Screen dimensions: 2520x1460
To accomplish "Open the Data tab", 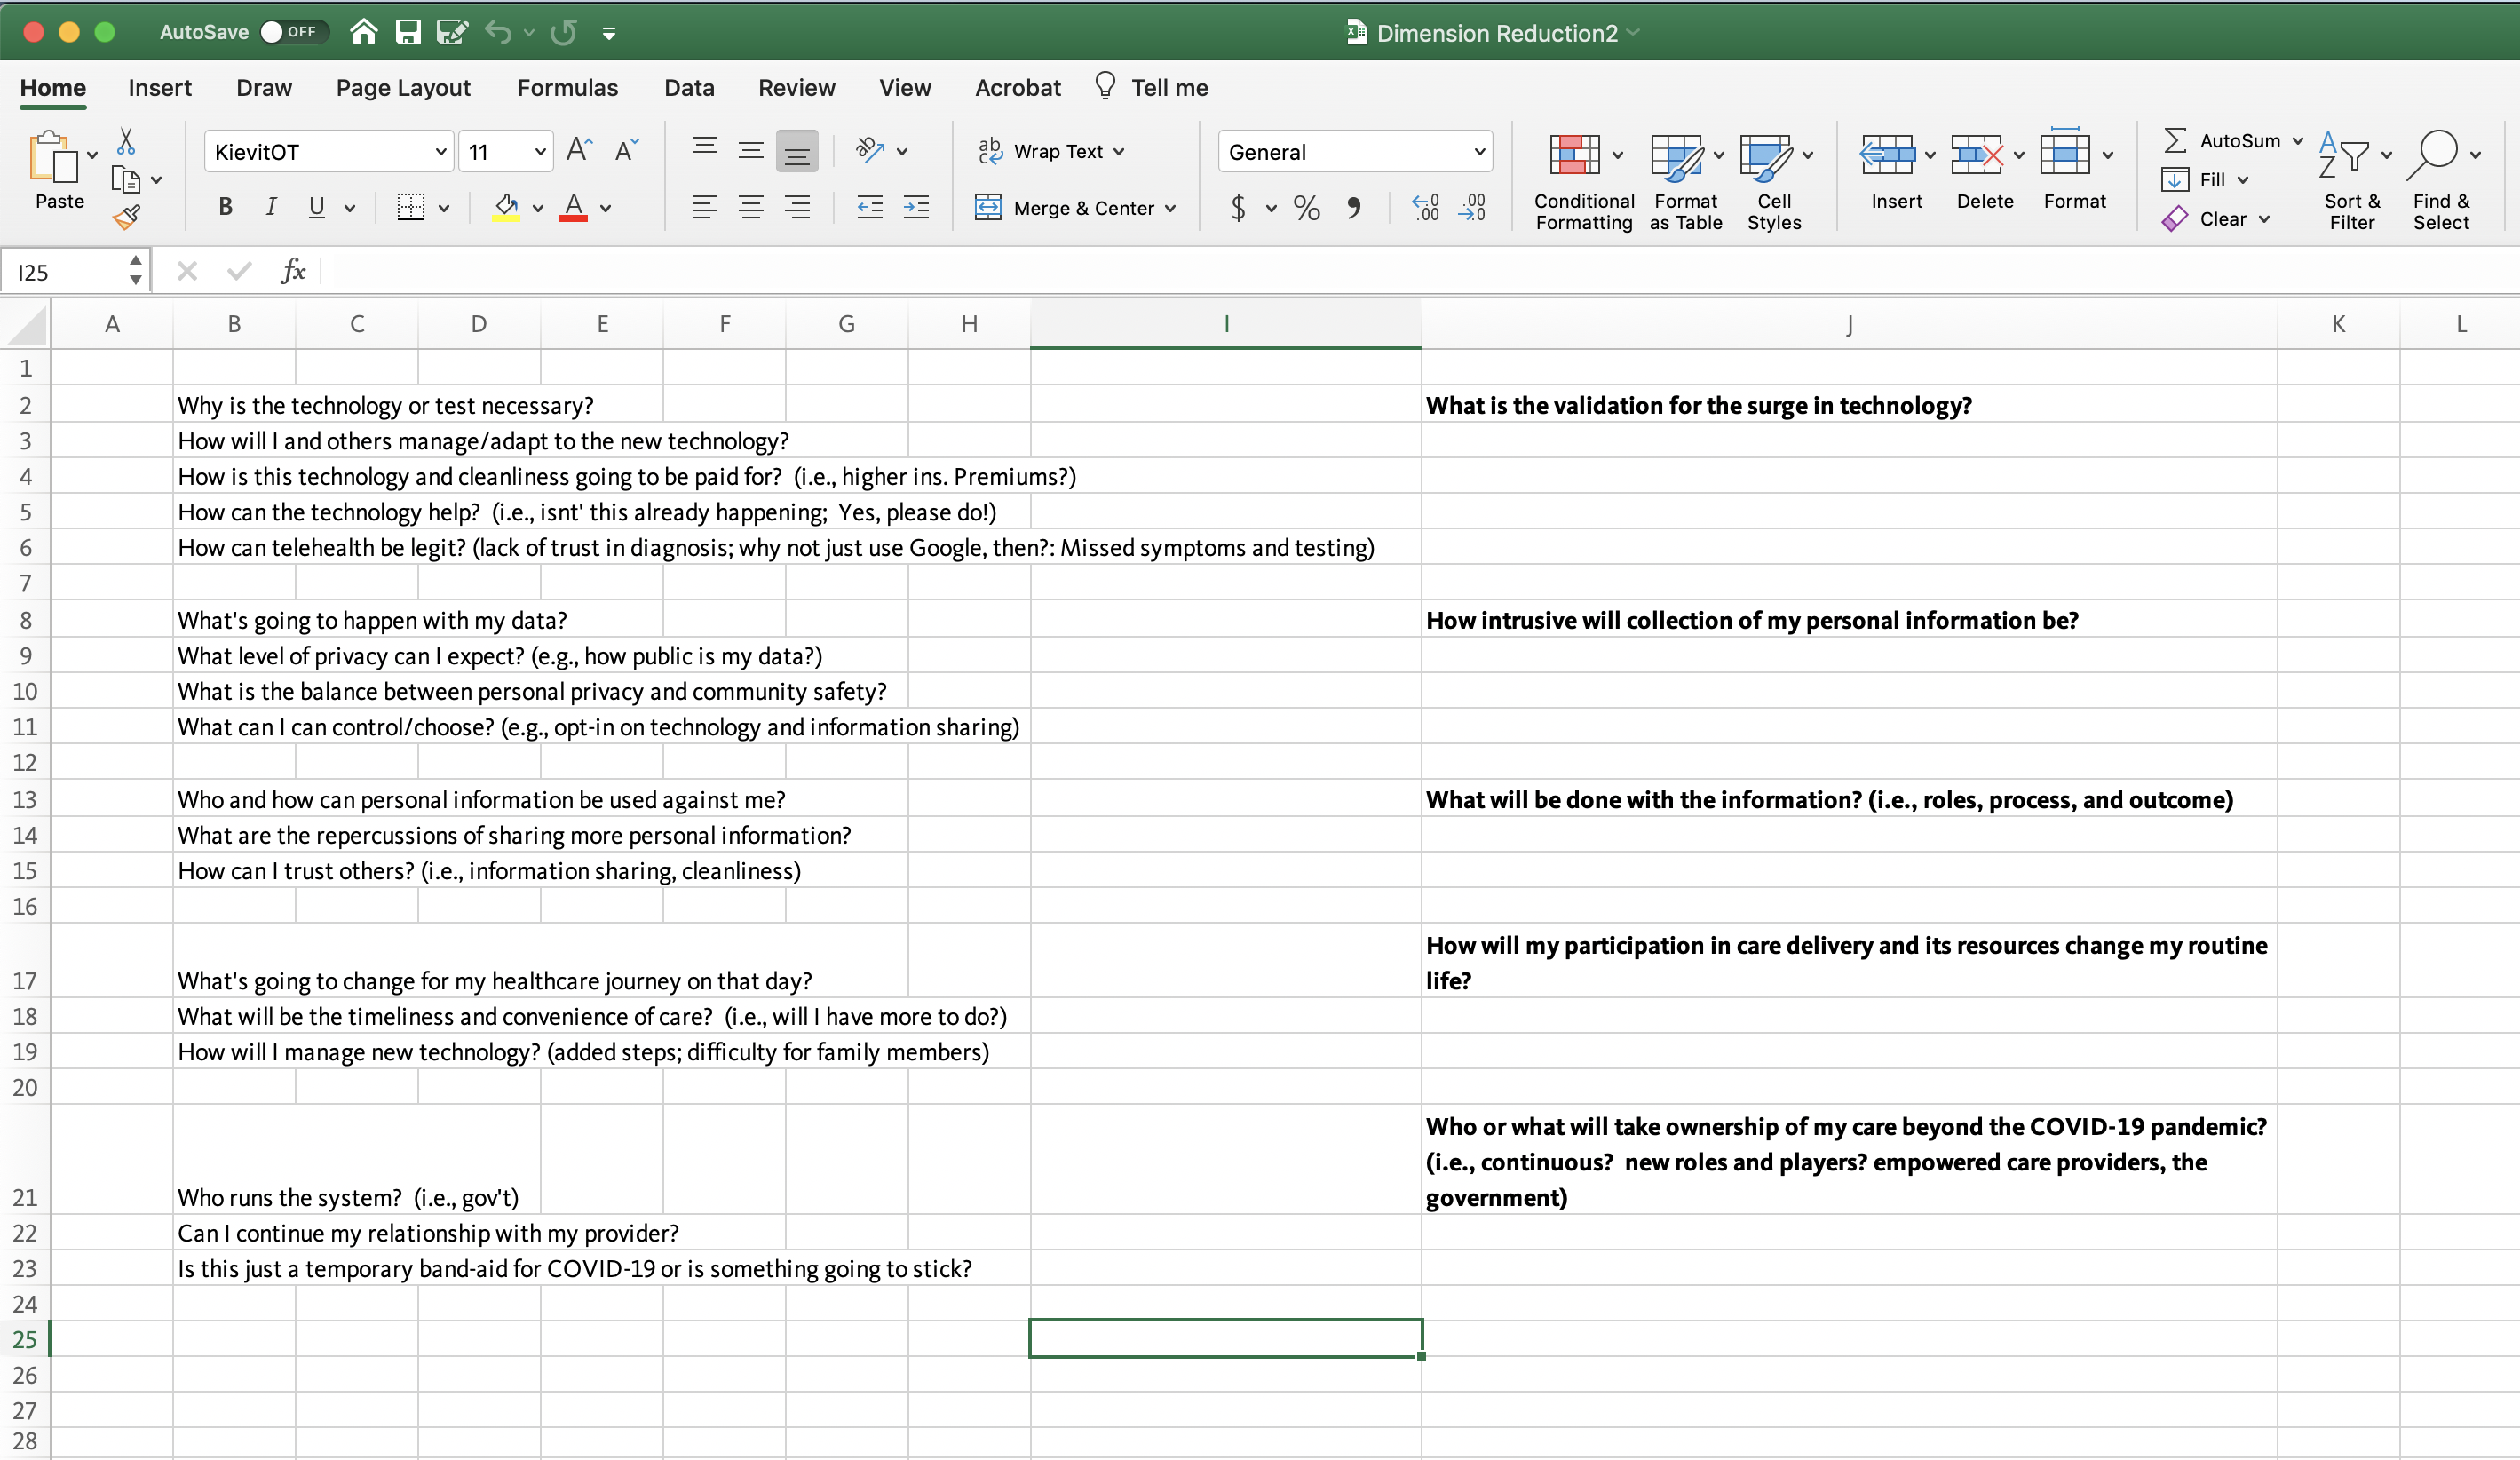I will point(689,88).
